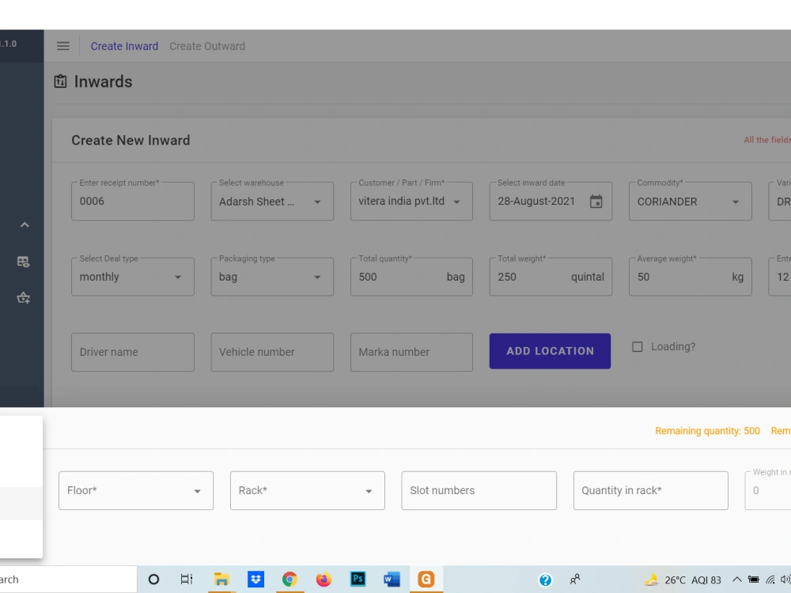The image size is (791, 593).
Task: Open Select warehouse dropdown
Action: click(x=272, y=201)
